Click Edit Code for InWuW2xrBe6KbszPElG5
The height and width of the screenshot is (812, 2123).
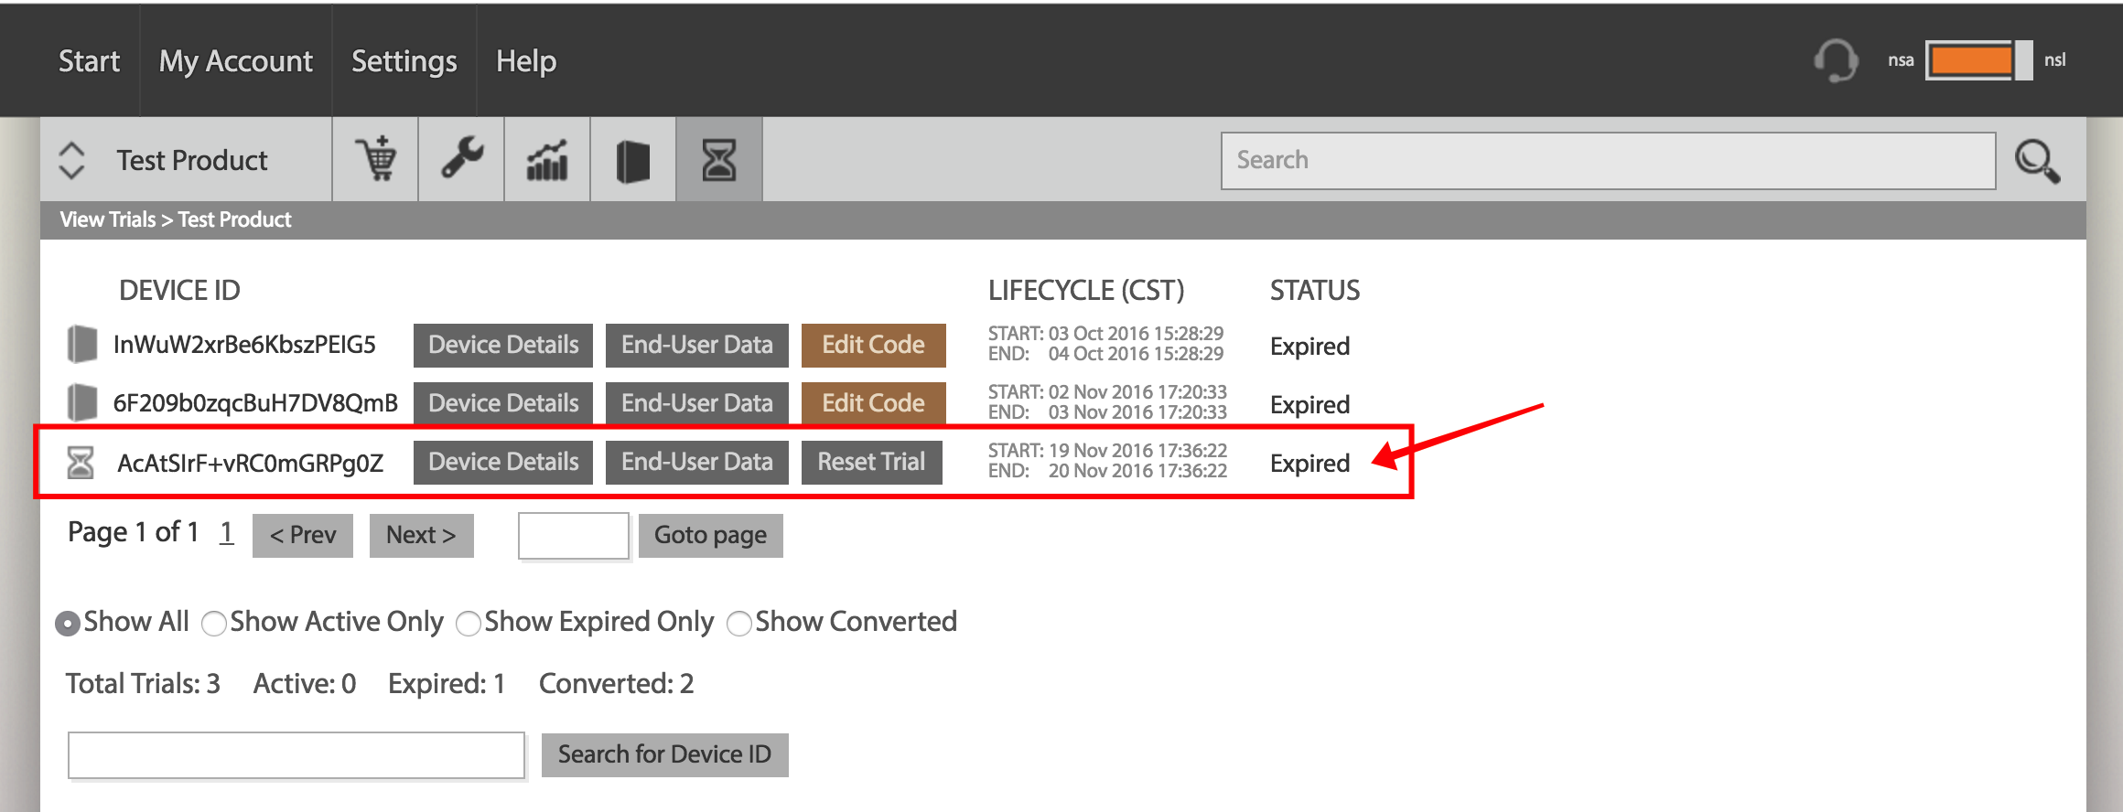(x=873, y=345)
